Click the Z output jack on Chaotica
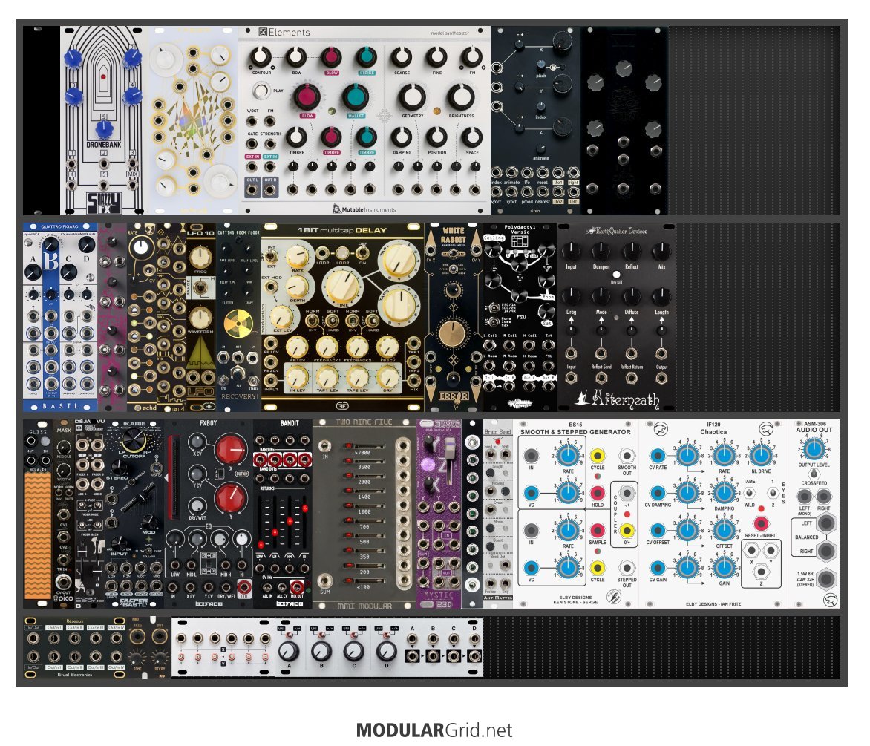The width and height of the screenshot is (870, 746). point(761,571)
